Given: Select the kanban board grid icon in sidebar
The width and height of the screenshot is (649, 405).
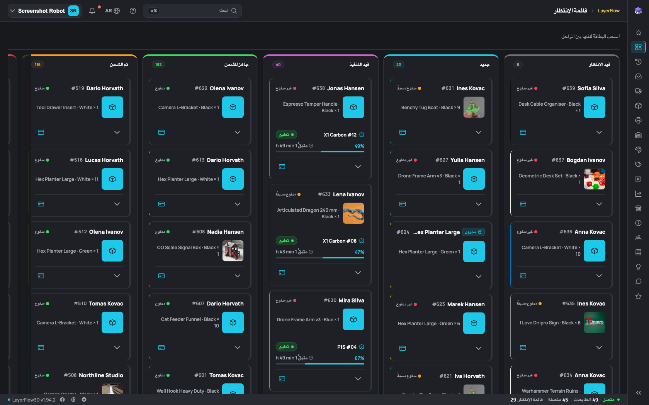Looking at the screenshot, I should (638, 47).
